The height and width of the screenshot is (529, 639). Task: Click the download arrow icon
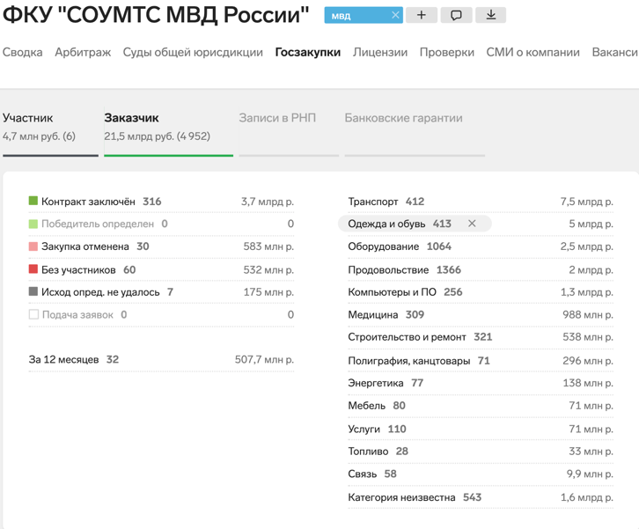[x=490, y=15]
